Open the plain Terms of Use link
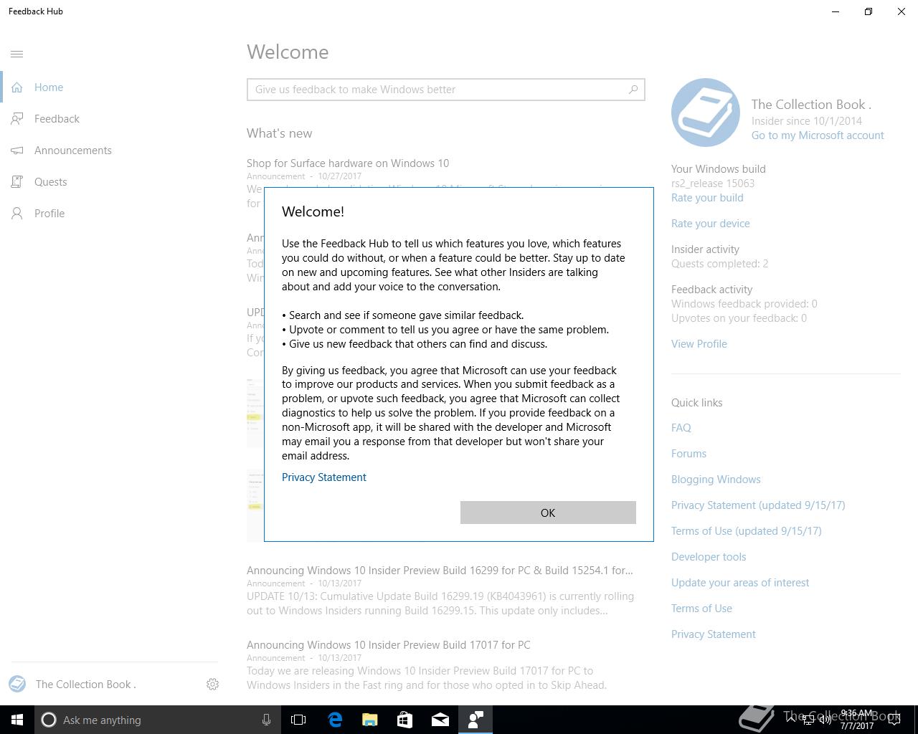The width and height of the screenshot is (918, 734). tap(701, 609)
